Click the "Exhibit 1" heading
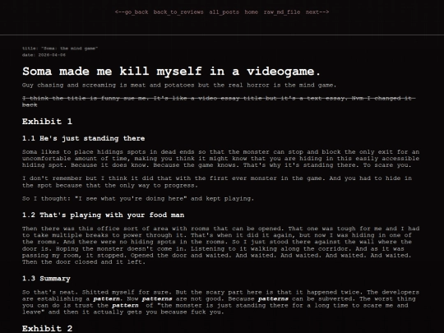The width and height of the screenshot is (444, 333). click(47, 122)
